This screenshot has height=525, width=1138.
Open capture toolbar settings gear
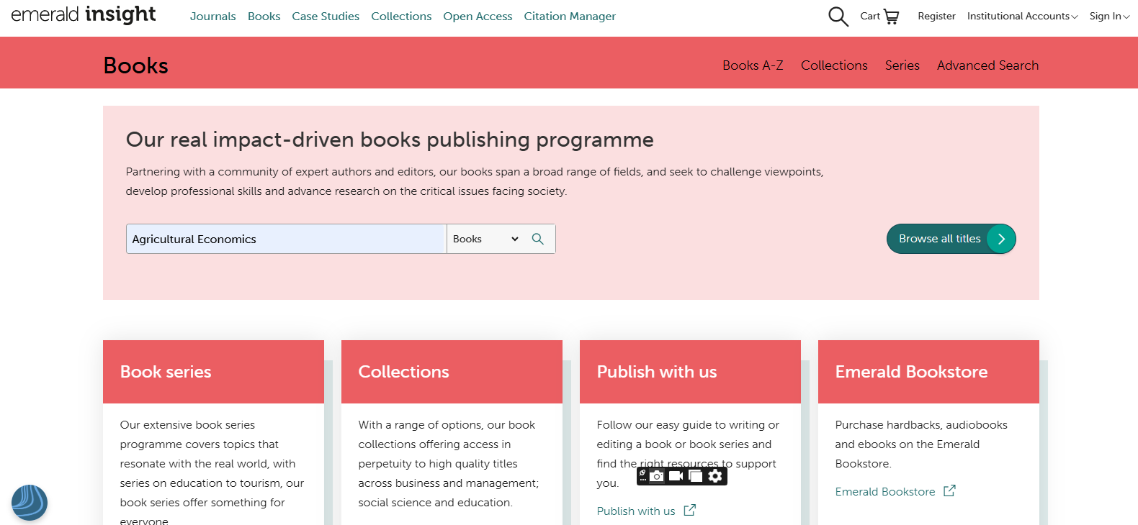715,476
